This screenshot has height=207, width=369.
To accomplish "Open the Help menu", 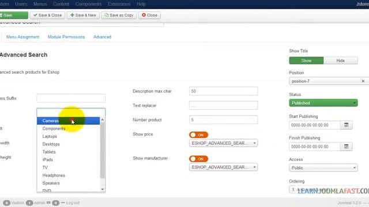I will [141, 4].
